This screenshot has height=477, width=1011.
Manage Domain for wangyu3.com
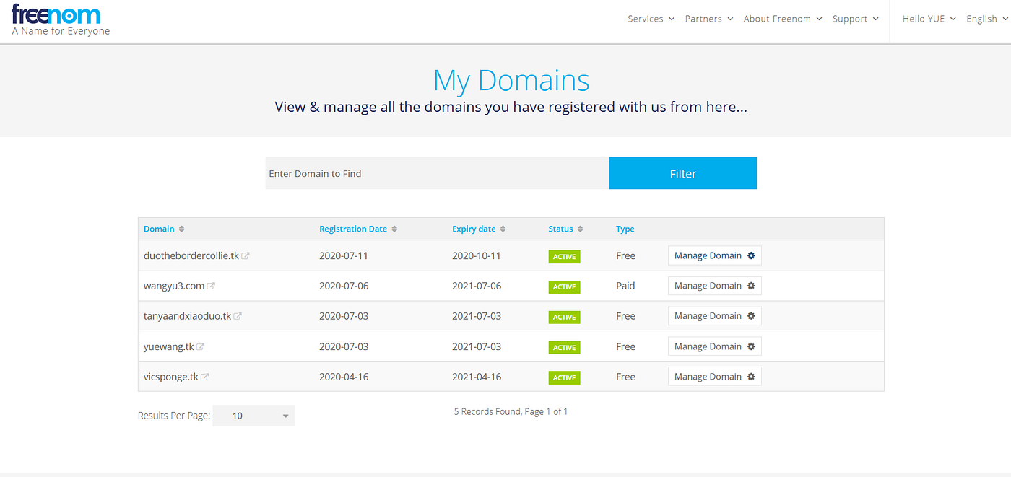point(715,286)
